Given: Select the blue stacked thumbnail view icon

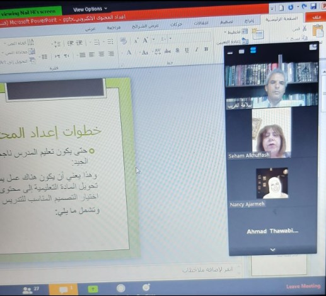Looking at the screenshot, I should [253, 50].
